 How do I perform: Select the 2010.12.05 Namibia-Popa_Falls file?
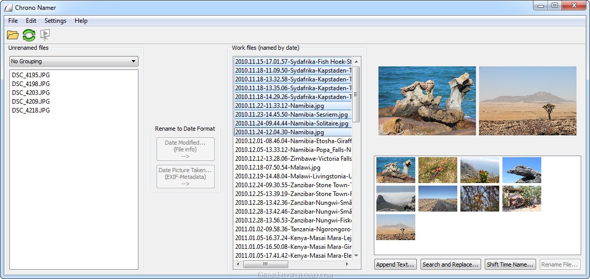click(x=293, y=150)
